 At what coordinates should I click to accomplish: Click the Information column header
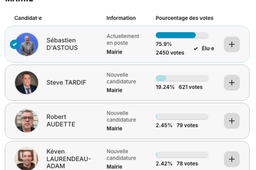(x=121, y=18)
